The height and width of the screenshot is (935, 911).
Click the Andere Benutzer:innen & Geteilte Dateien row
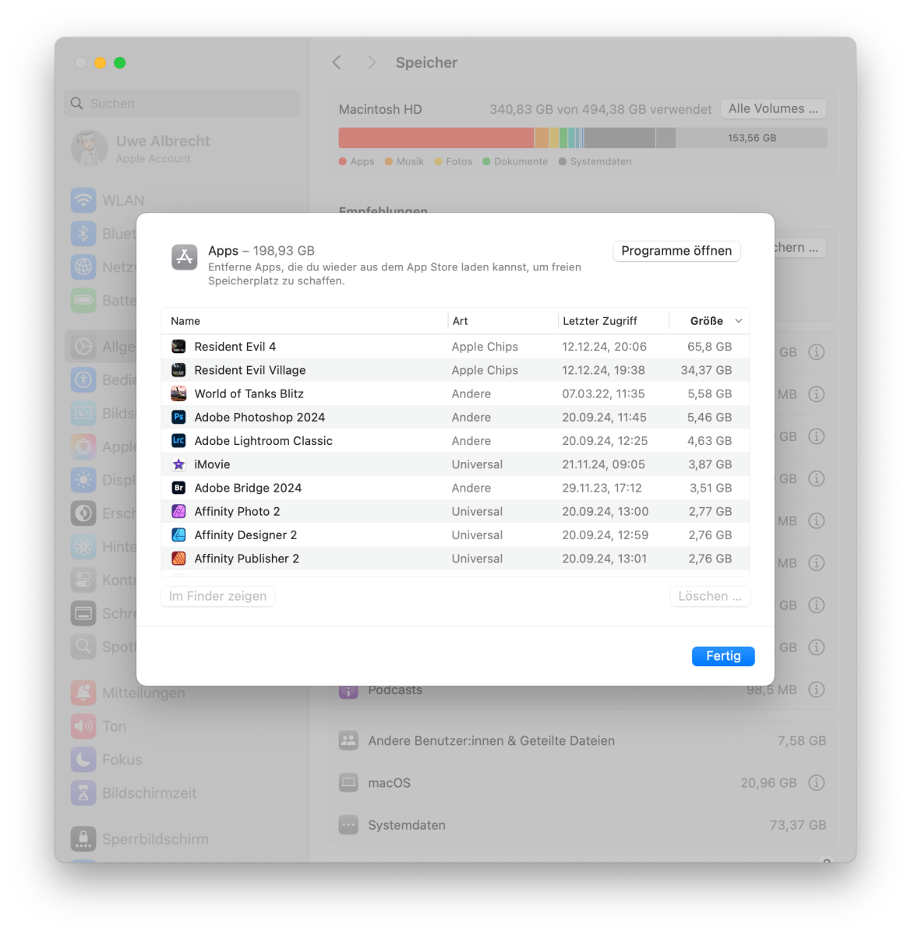582,741
